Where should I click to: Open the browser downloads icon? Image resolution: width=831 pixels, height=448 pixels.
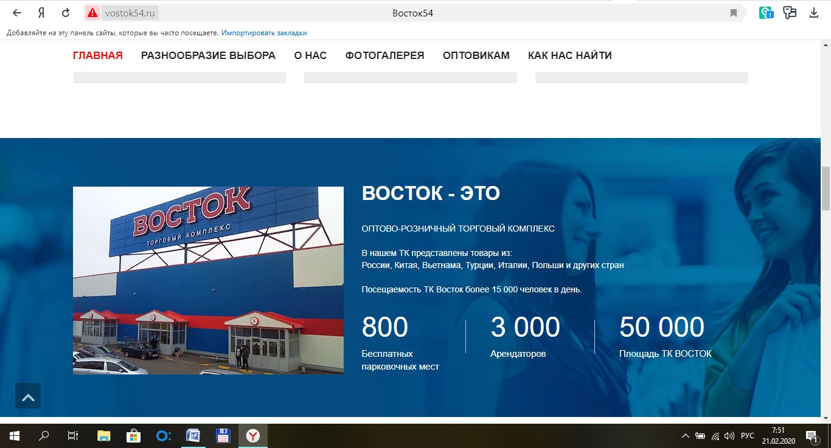814,13
